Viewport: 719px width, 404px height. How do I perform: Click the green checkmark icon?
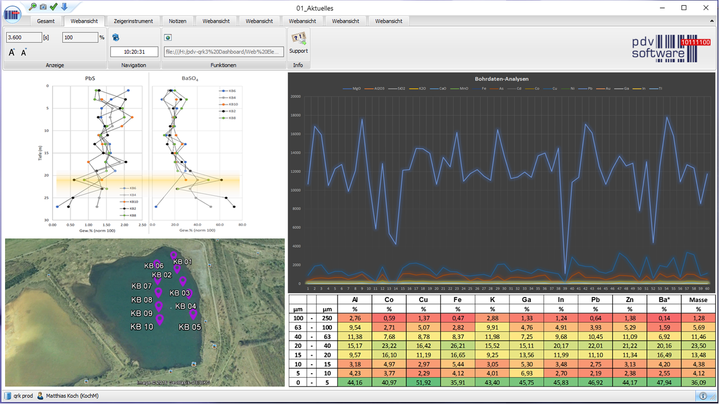(53, 7)
